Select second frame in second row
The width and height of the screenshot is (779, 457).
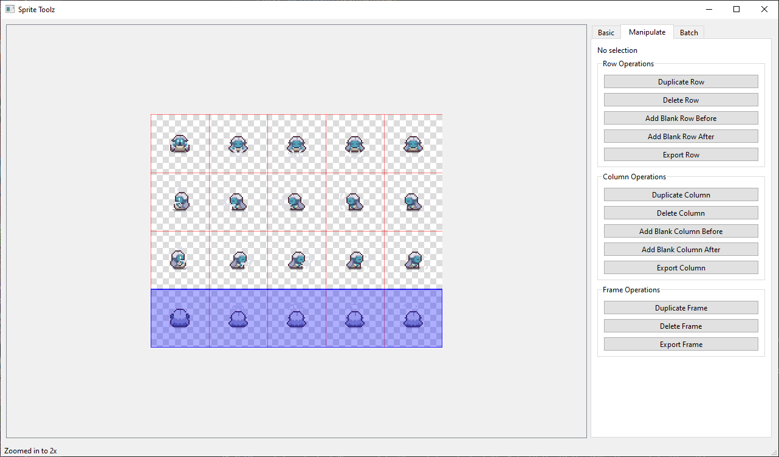click(x=238, y=202)
